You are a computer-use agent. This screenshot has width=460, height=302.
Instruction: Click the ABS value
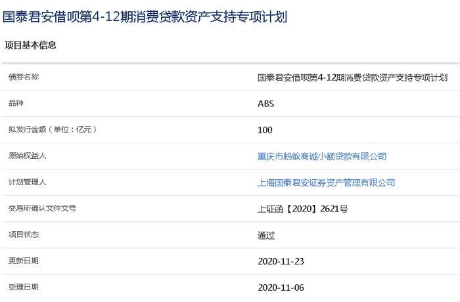[x=266, y=104]
